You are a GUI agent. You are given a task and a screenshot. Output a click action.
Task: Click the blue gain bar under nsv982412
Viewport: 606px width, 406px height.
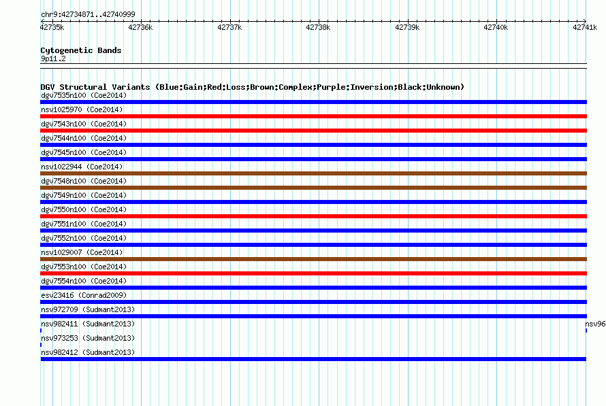coord(313,359)
